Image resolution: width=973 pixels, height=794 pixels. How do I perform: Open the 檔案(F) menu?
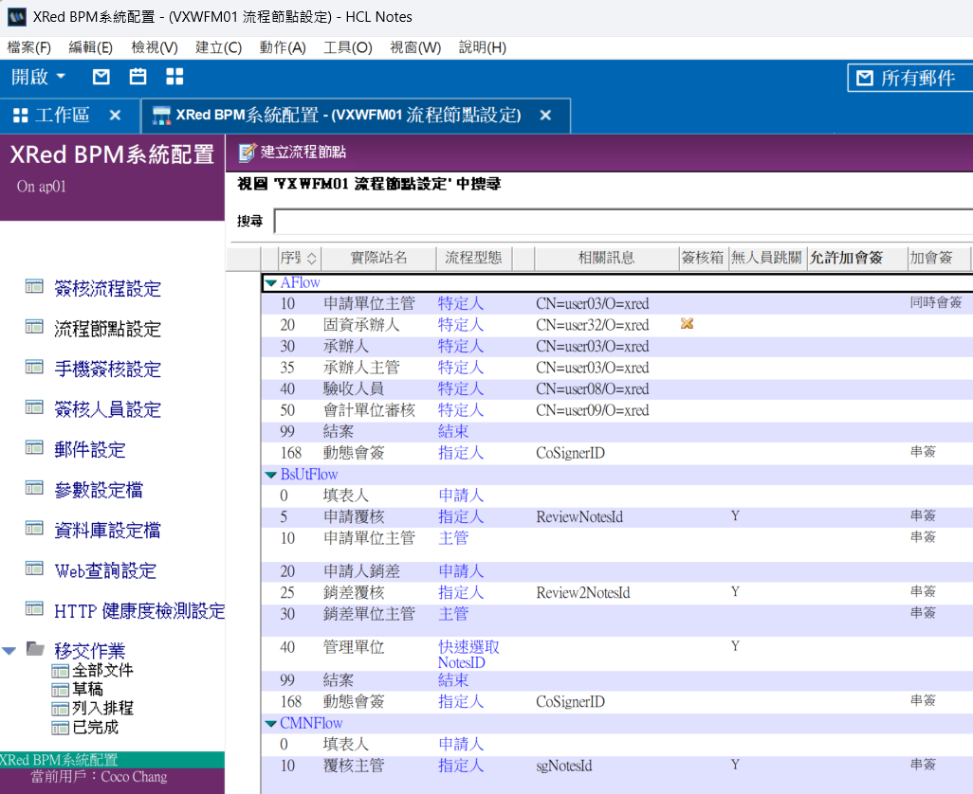(28, 47)
